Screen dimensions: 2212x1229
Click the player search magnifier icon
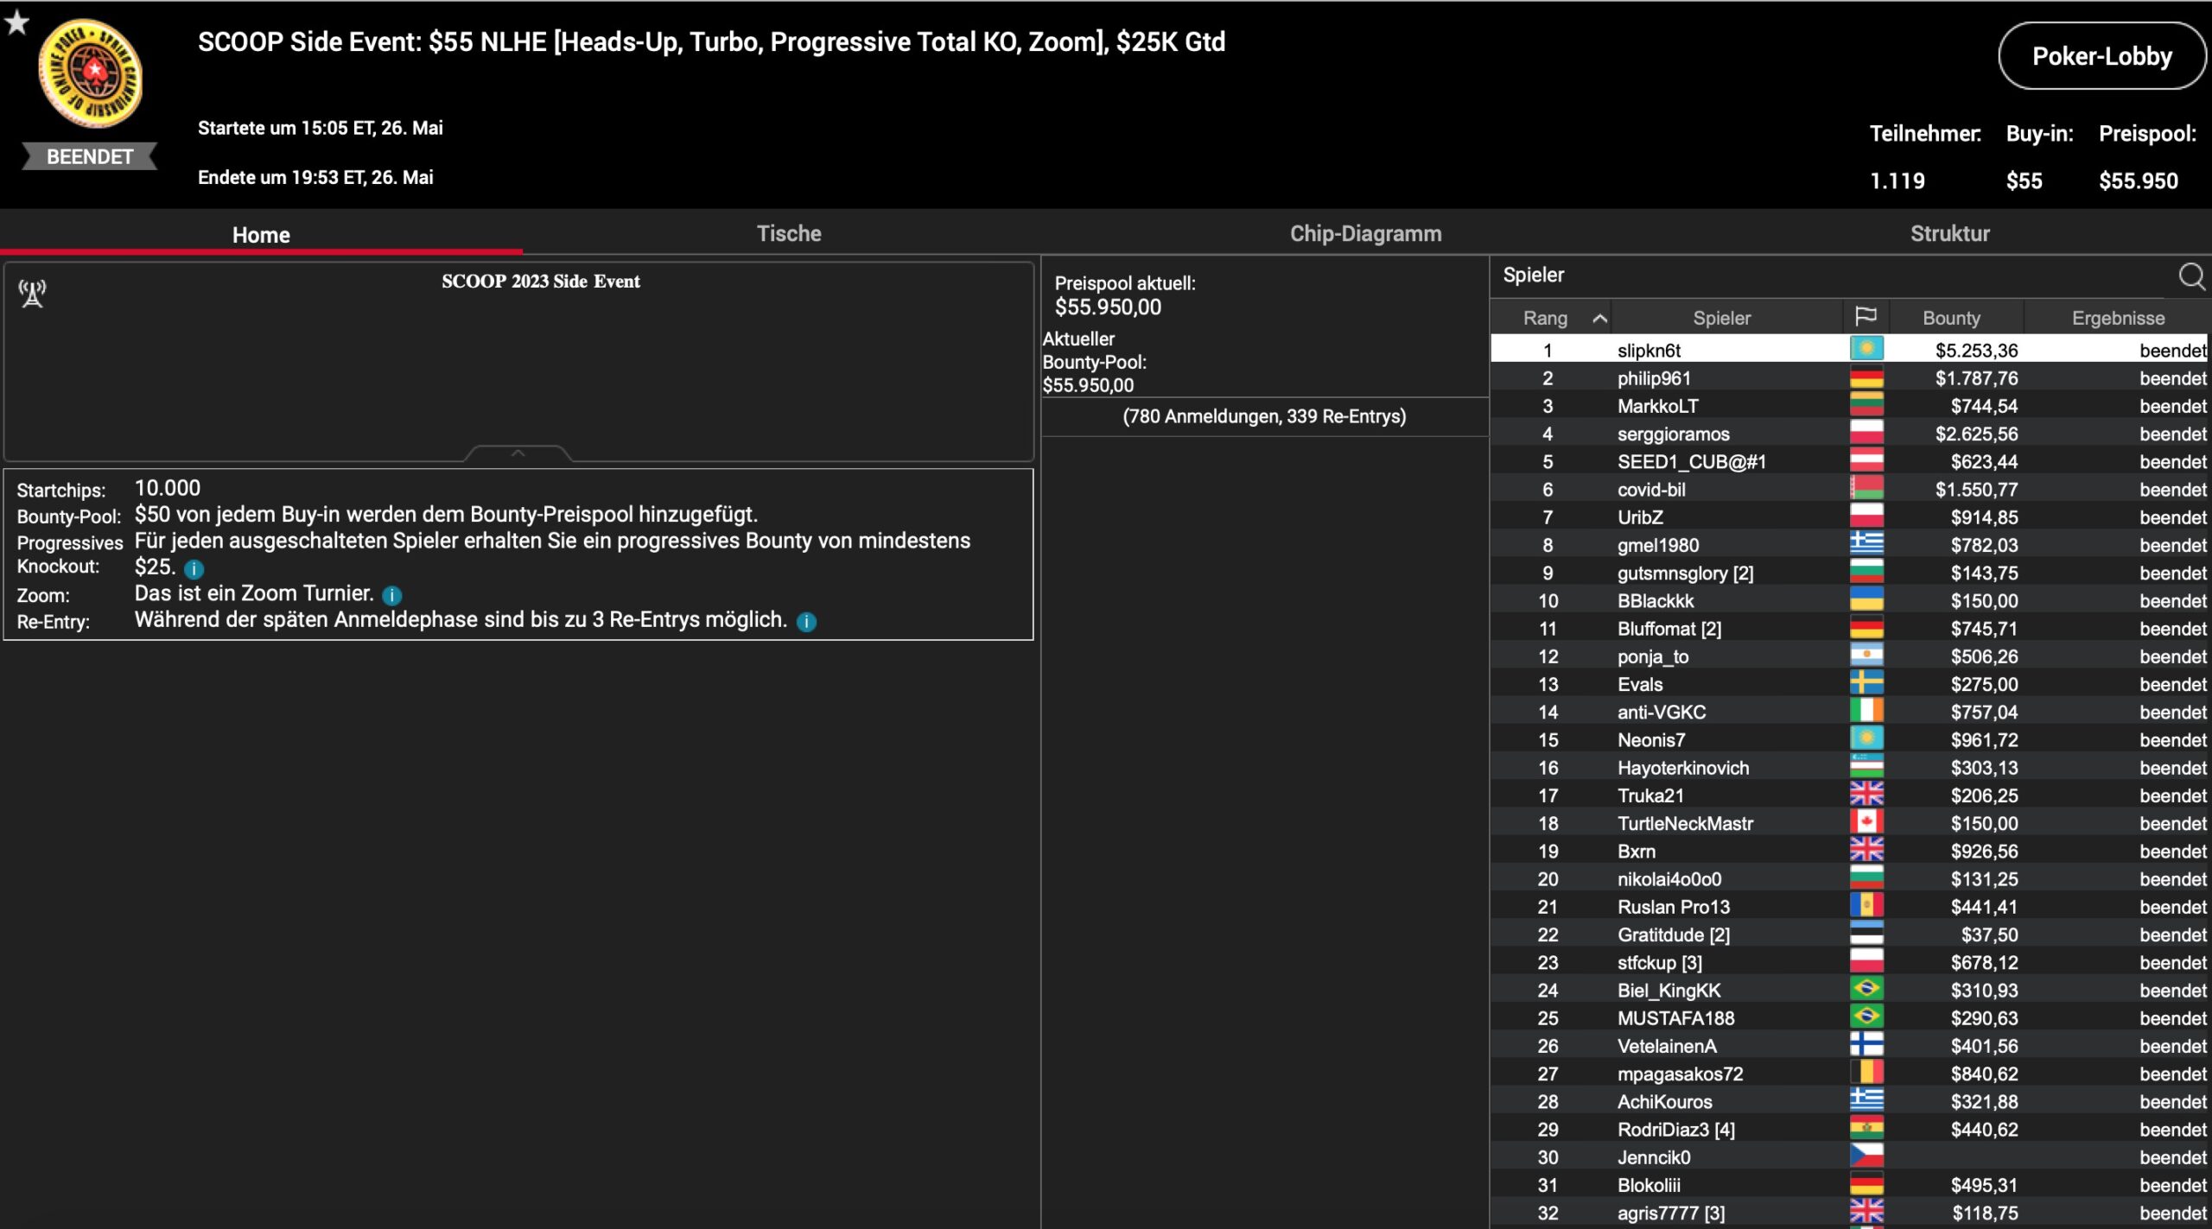click(2191, 276)
